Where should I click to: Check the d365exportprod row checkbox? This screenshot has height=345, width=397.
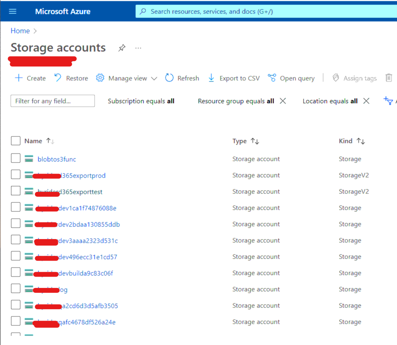tap(16, 174)
